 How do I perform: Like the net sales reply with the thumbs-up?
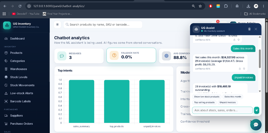[240, 69]
